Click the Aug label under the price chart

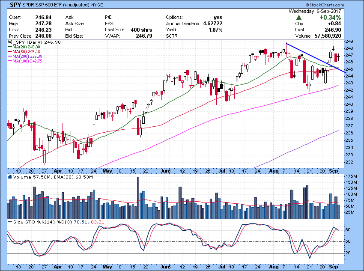point(274,171)
